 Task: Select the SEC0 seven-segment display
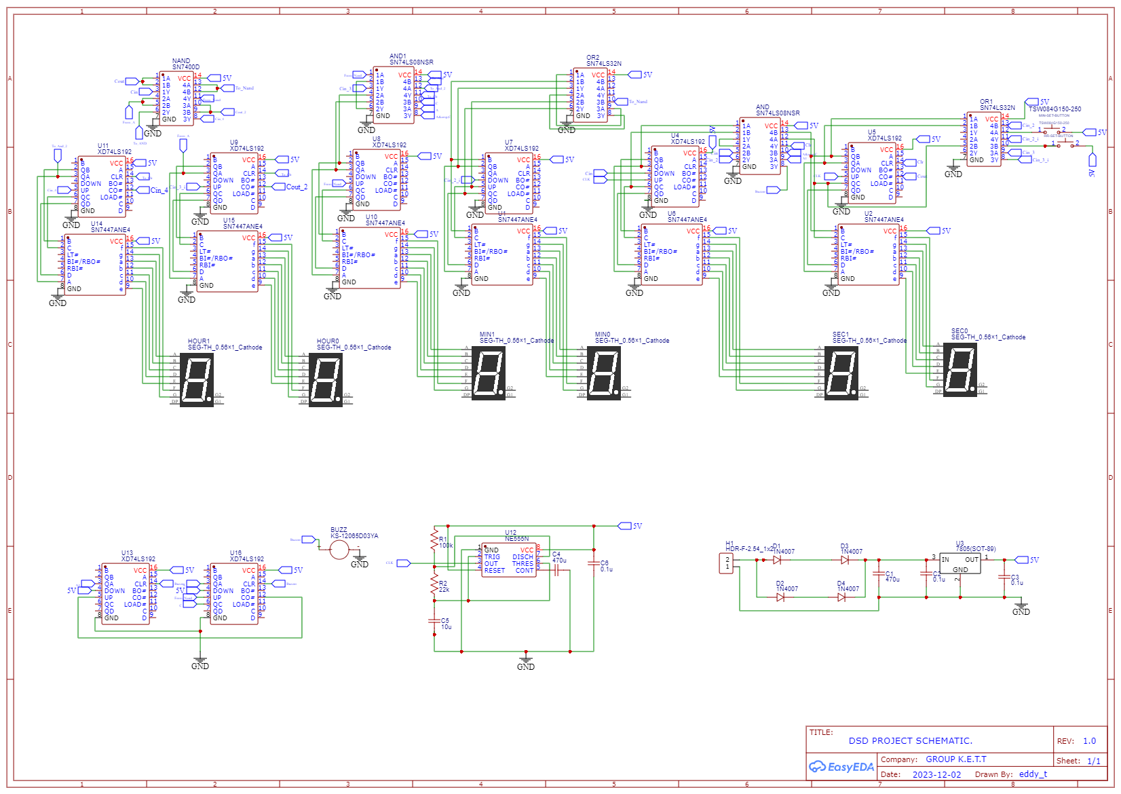(961, 368)
